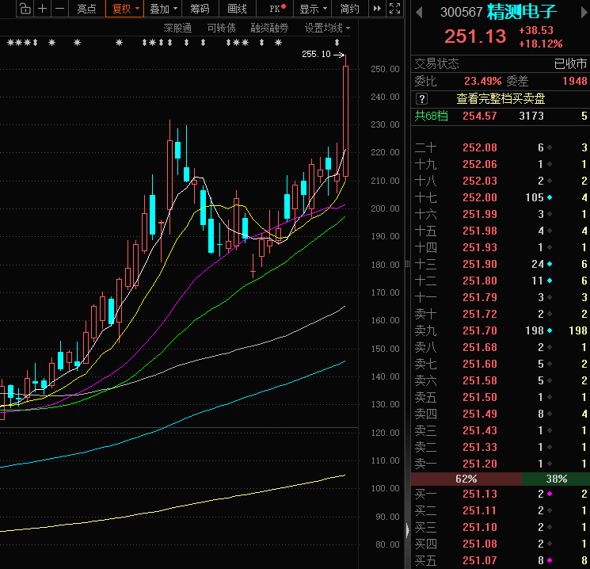
Task: Click the 可转债 tag
Action: click(x=221, y=28)
